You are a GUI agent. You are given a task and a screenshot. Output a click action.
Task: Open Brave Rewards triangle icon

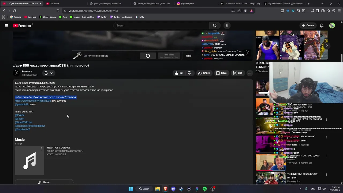click(x=251, y=11)
